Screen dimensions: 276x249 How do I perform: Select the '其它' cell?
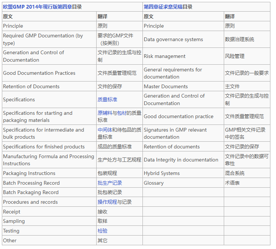119,240
